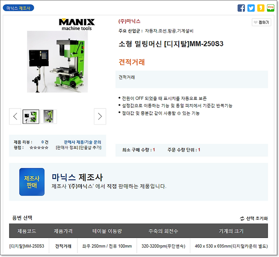Click the 제품코드 column header

pyautogui.click(x=27, y=231)
